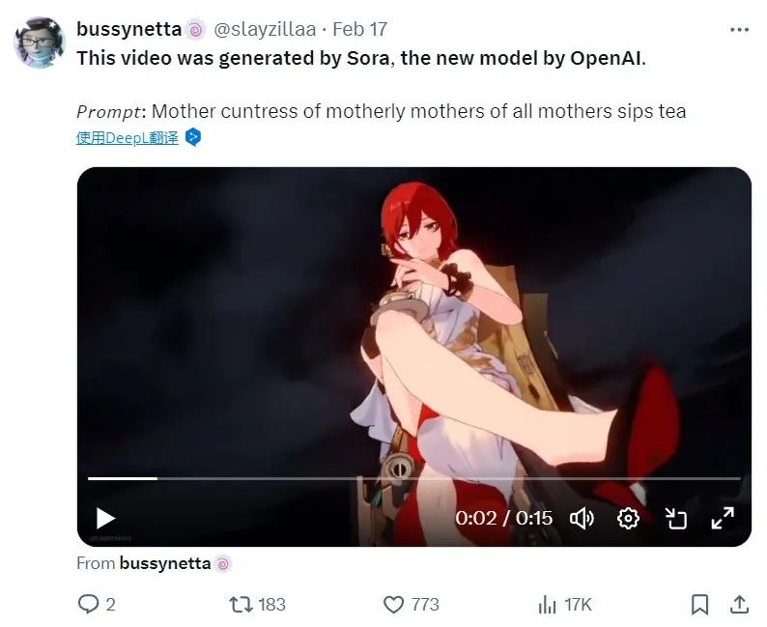Expand video to fullscreen
767x627 pixels.
pyautogui.click(x=723, y=518)
